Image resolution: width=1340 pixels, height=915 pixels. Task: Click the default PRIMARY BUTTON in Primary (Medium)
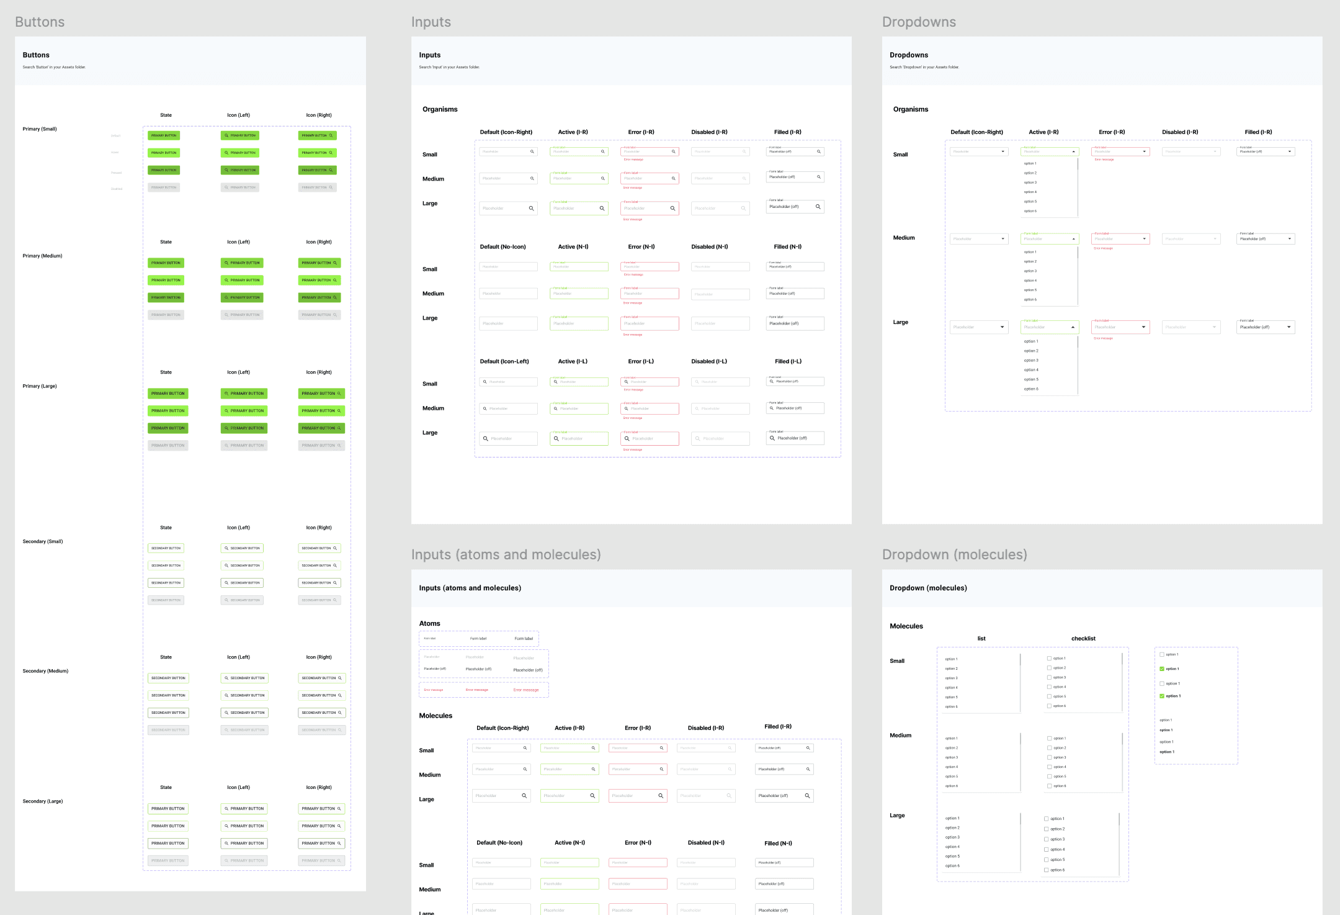pos(166,263)
